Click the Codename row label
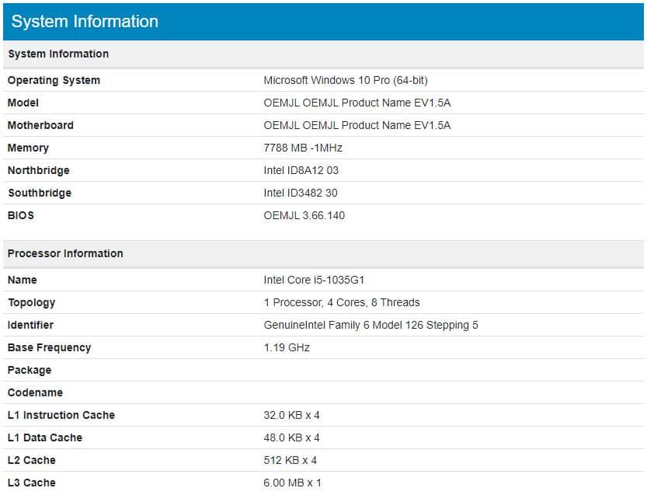The image size is (647, 495). pyautogui.click(x=35, y=392)
